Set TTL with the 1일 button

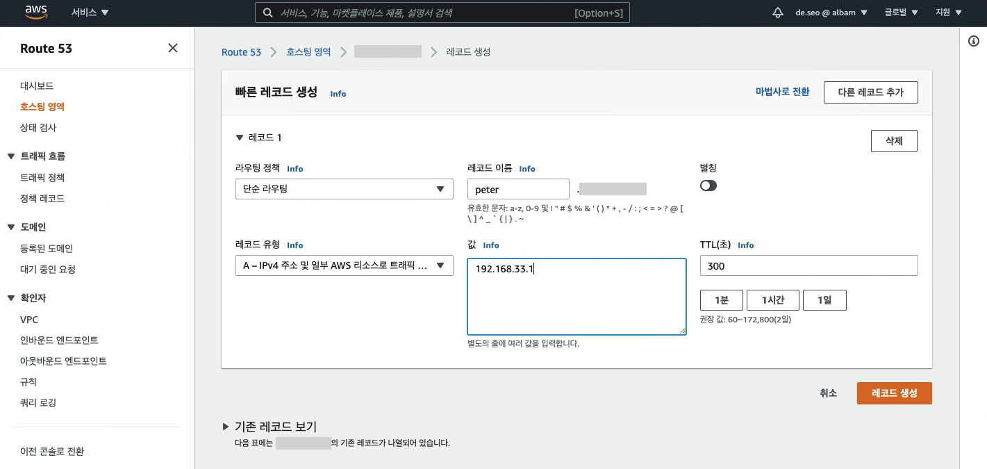(824, 300)
